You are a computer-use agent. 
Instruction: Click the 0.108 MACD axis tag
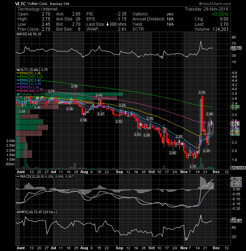click(236, 179)
